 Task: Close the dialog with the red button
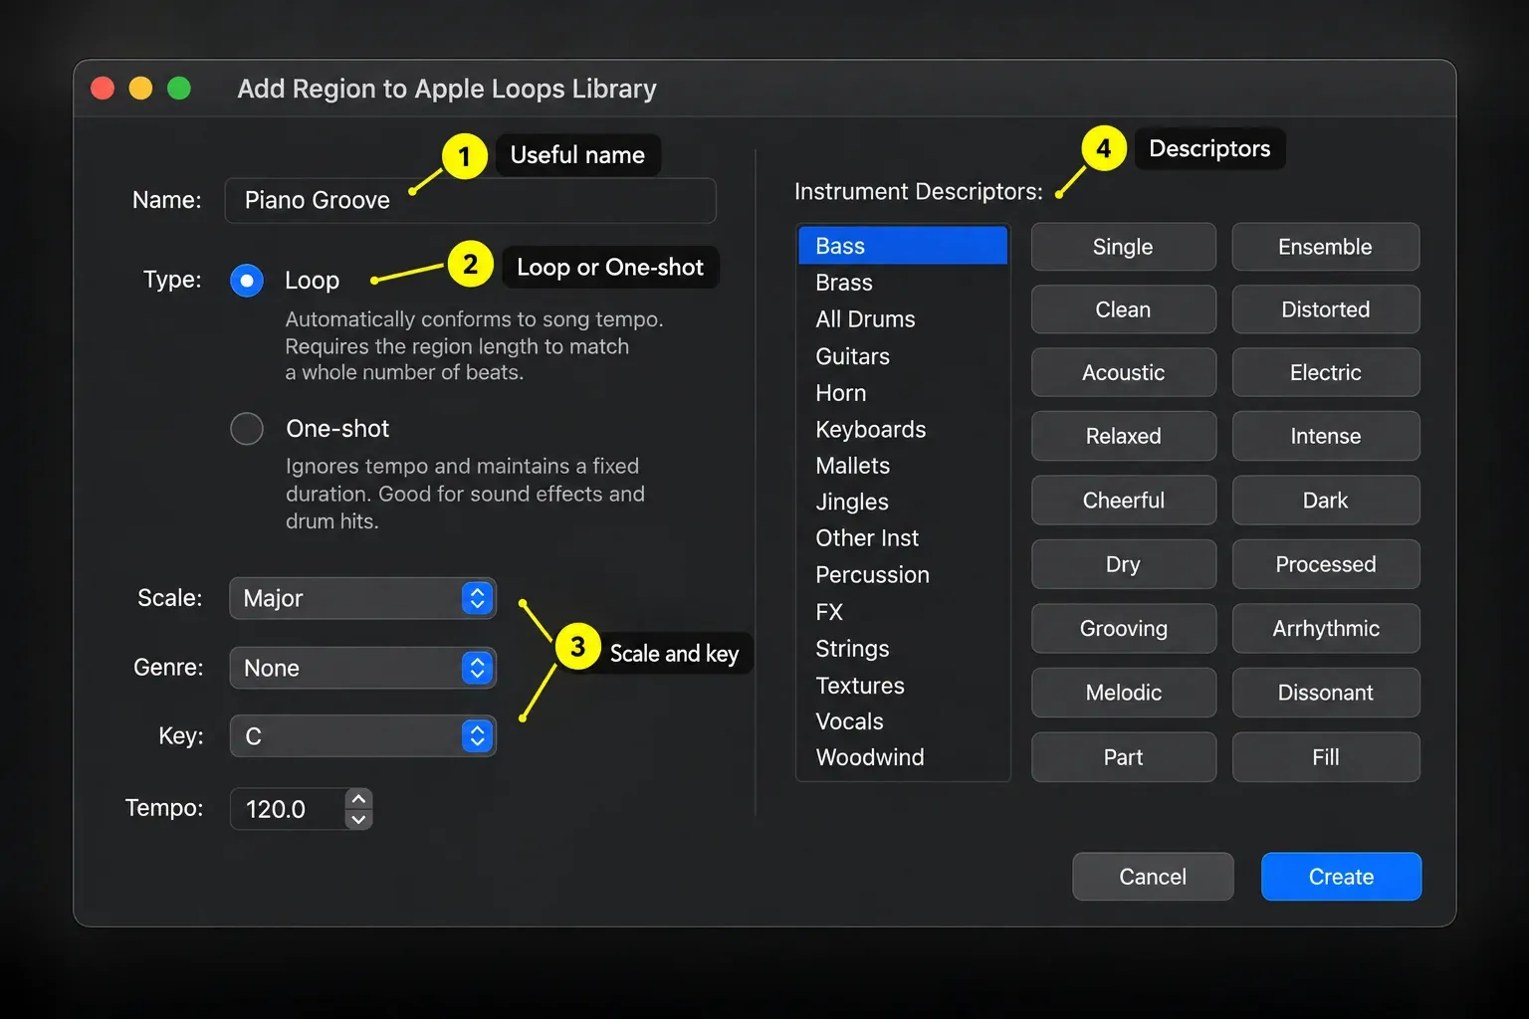click(x=103, y=89)
